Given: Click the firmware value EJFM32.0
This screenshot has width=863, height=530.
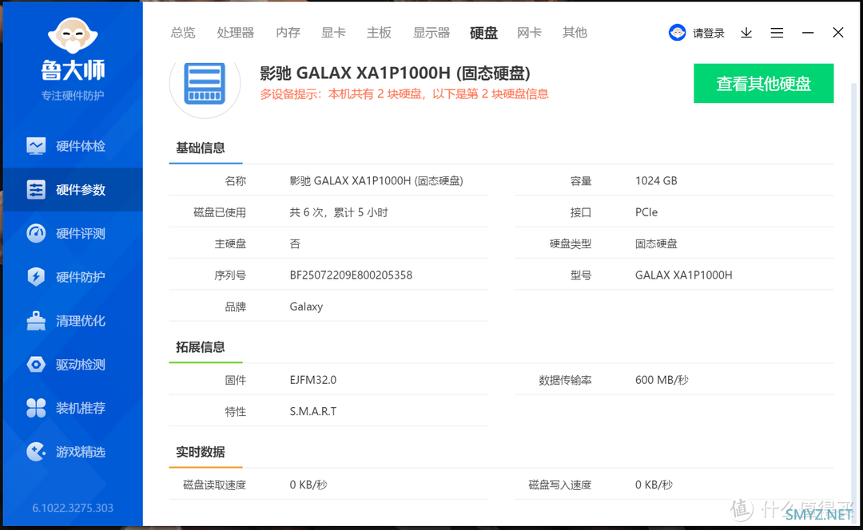Looking at the screenshot, I should [312, 380].
